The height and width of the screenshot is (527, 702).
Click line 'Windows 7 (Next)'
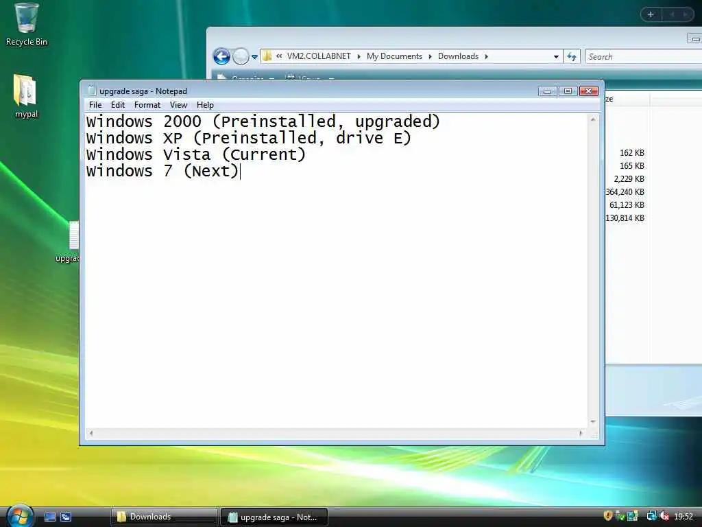pos(162,171)
